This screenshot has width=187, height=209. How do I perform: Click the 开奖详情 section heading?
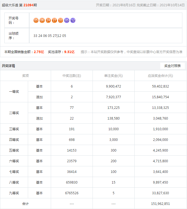pos(8,66)
